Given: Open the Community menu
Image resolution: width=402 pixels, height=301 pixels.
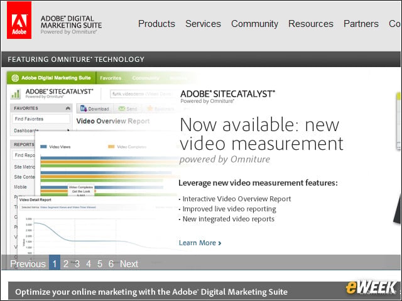Looking at the screenshot, I should 254,24.
